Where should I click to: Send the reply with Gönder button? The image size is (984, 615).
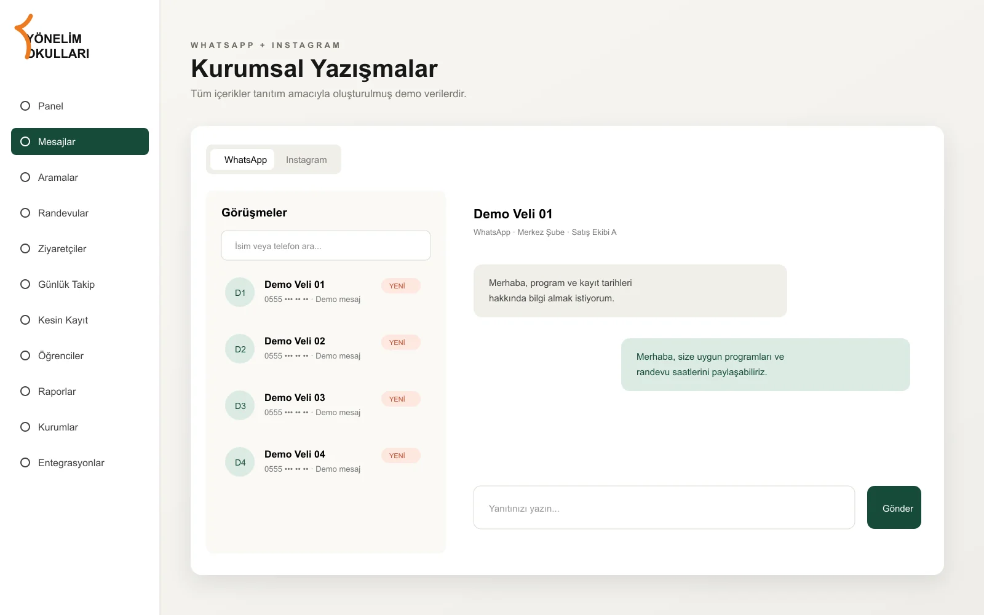(894, 507)
